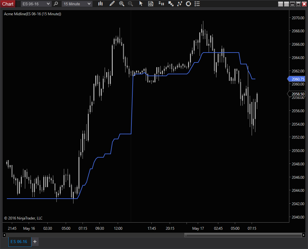This screenshot has height=249, width=308.
Task: Select the cursor pointer tool
Action: (x=141, y=4)
